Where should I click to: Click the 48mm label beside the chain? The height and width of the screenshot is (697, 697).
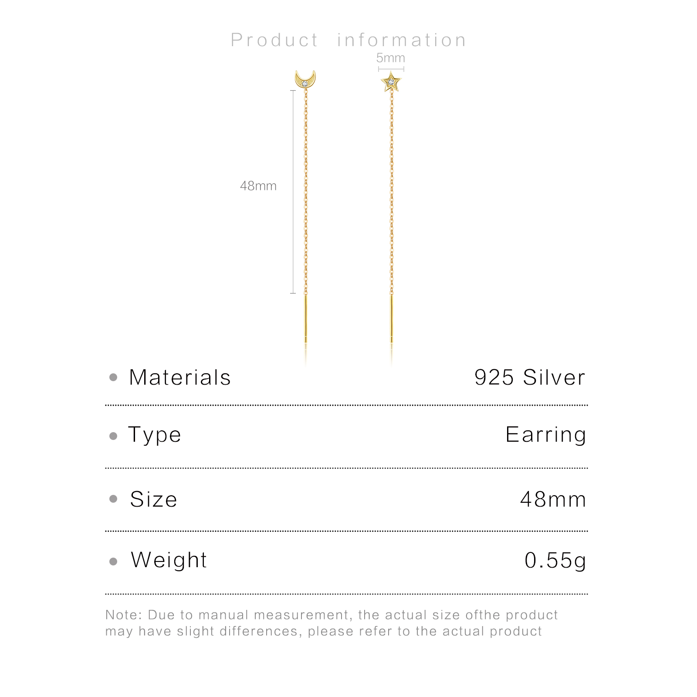(258, 186)
